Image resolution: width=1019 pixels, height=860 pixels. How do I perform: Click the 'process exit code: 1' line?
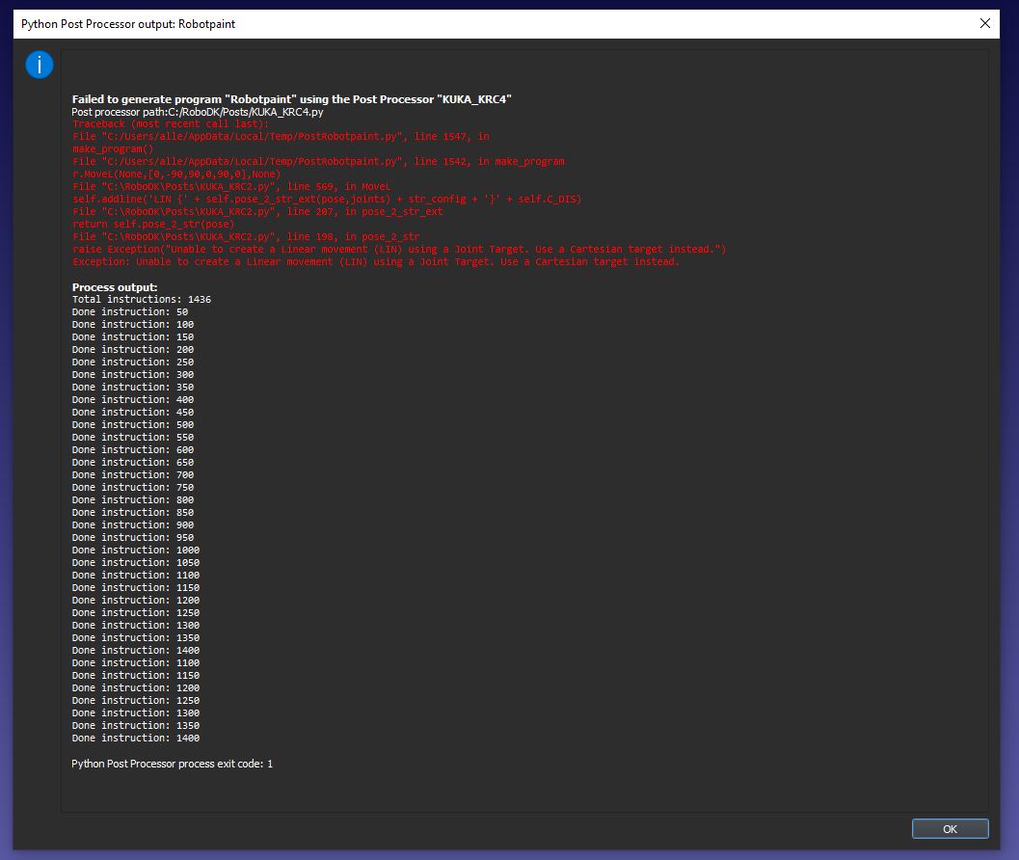(172, 764)
